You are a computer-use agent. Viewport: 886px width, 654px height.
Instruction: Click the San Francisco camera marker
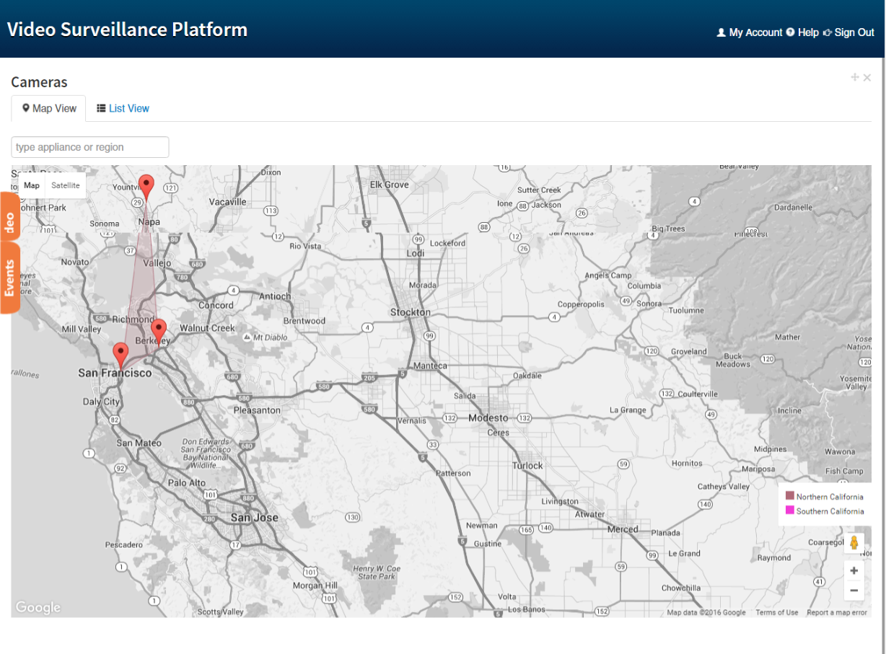(121, 353)
